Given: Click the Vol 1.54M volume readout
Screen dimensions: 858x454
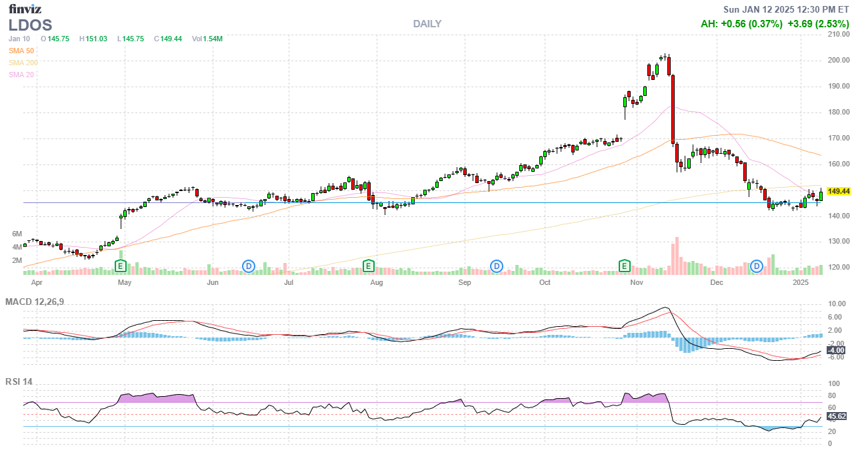Looking at the screenshot, I should coord(207,39).
